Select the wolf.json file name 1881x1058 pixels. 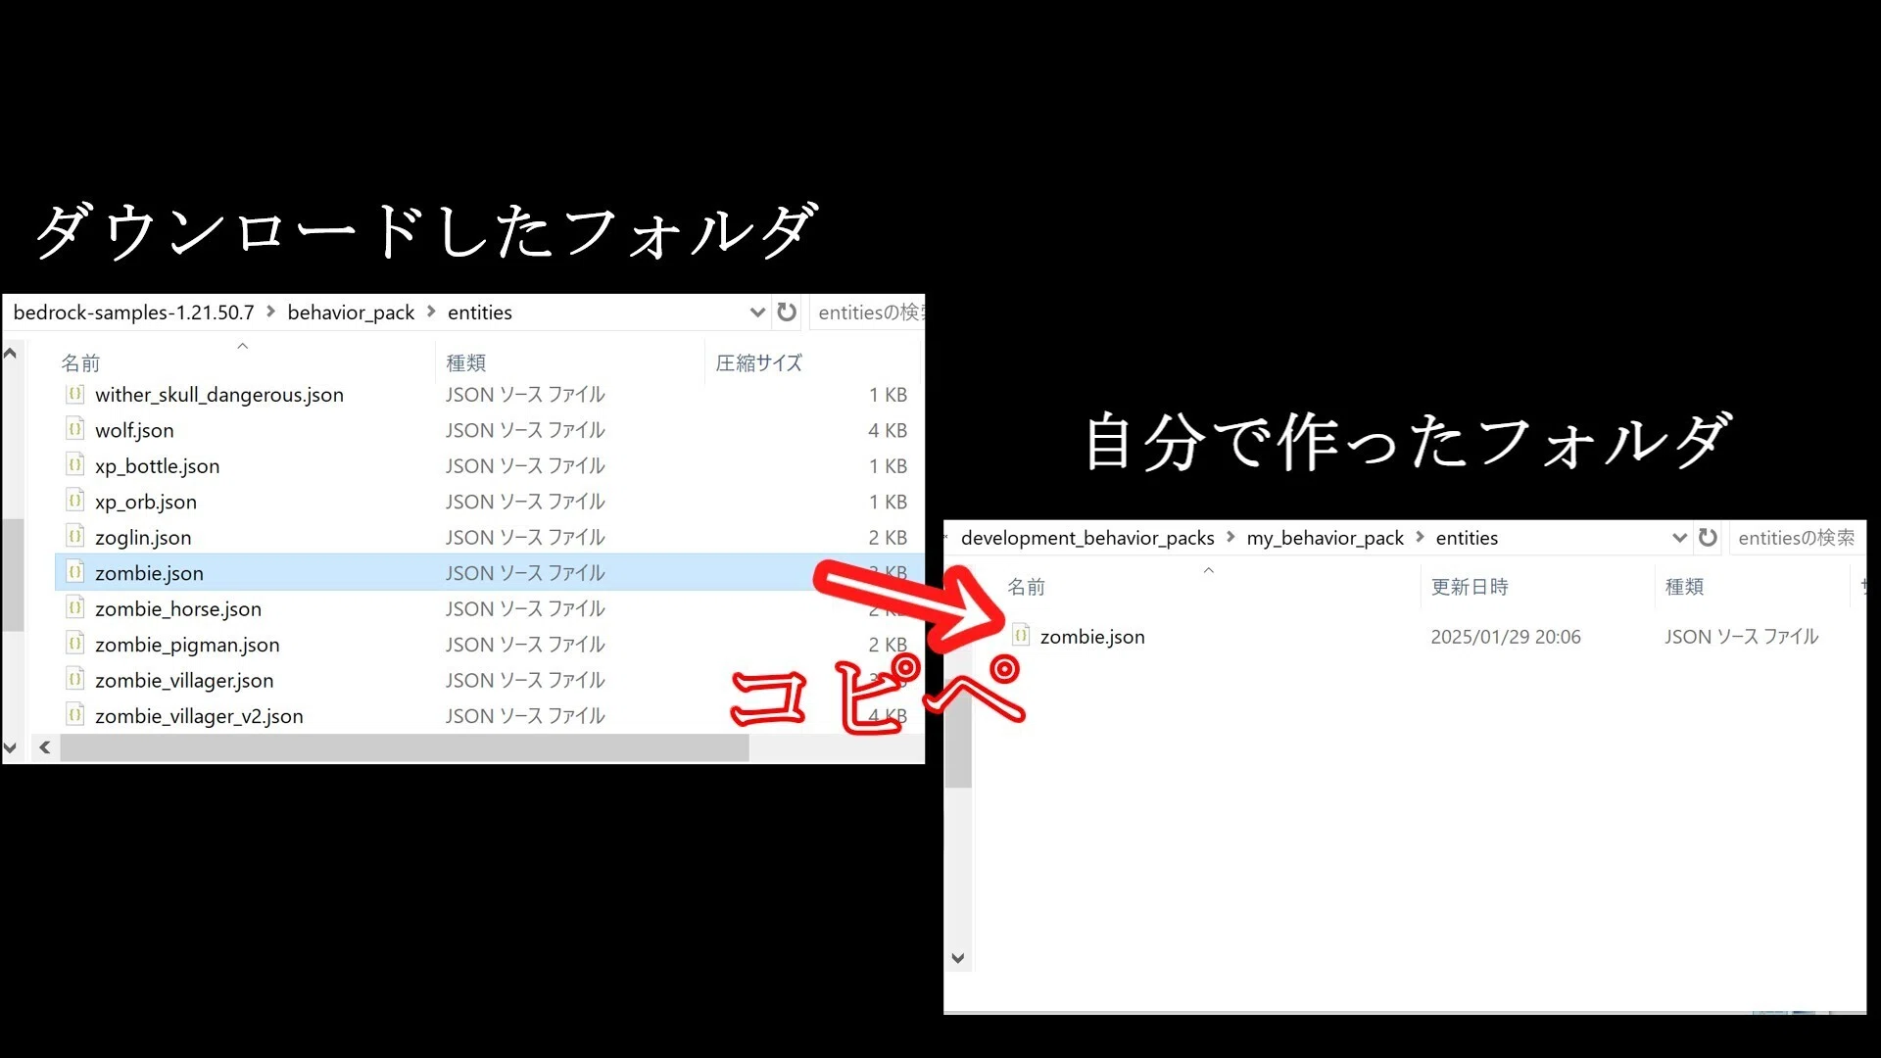pos(134,430)
